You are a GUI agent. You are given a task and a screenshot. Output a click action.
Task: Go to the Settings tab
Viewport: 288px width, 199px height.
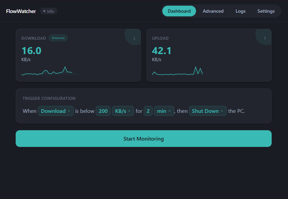pos(266,11)
